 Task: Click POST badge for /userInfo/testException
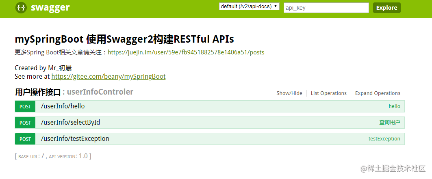pyautogui.click(x=25, y=139)
